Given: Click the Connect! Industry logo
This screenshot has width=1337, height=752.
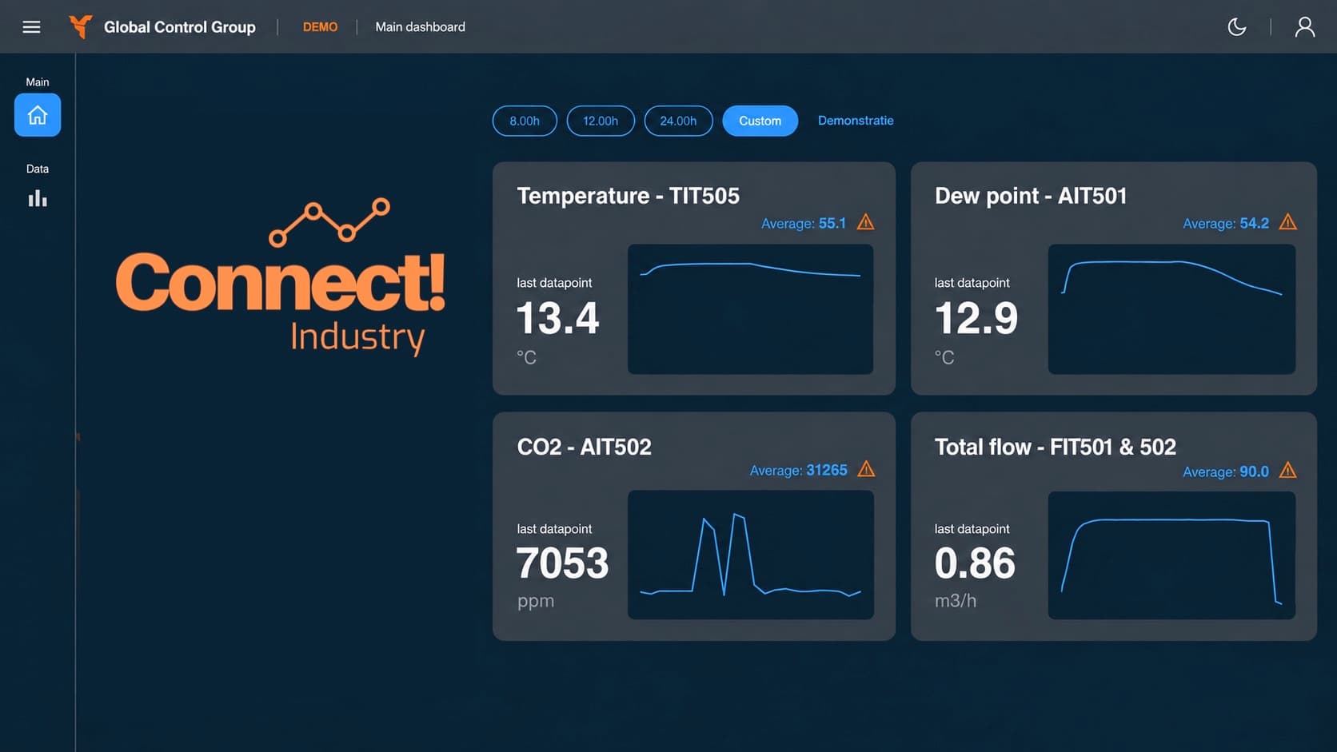Looking at the screenshot, I should 281,277.
